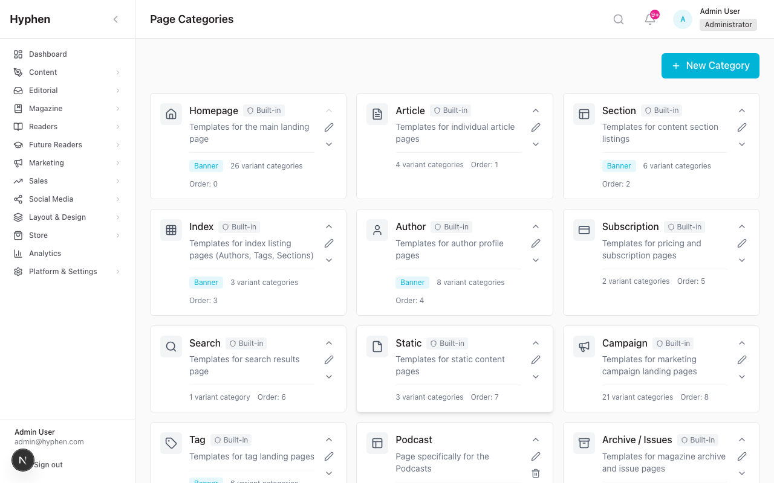Click the notifications bell icon
This screenshot has width=774, height=483.
coord(649,19)
